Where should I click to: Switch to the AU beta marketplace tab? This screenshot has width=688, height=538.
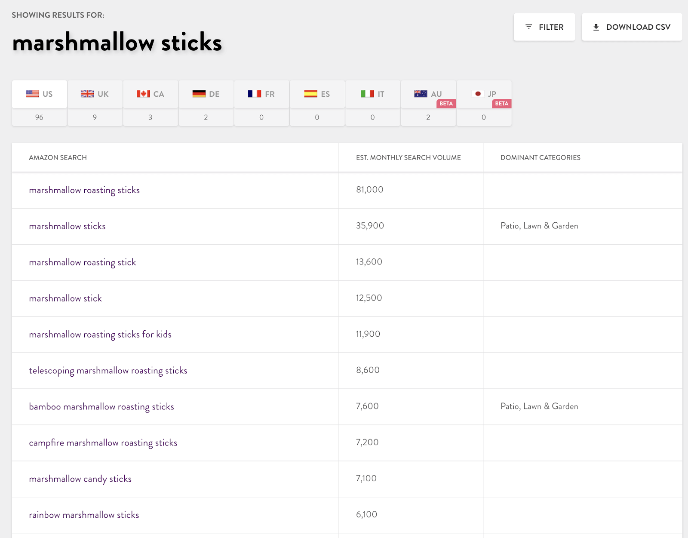coord(428,94)
